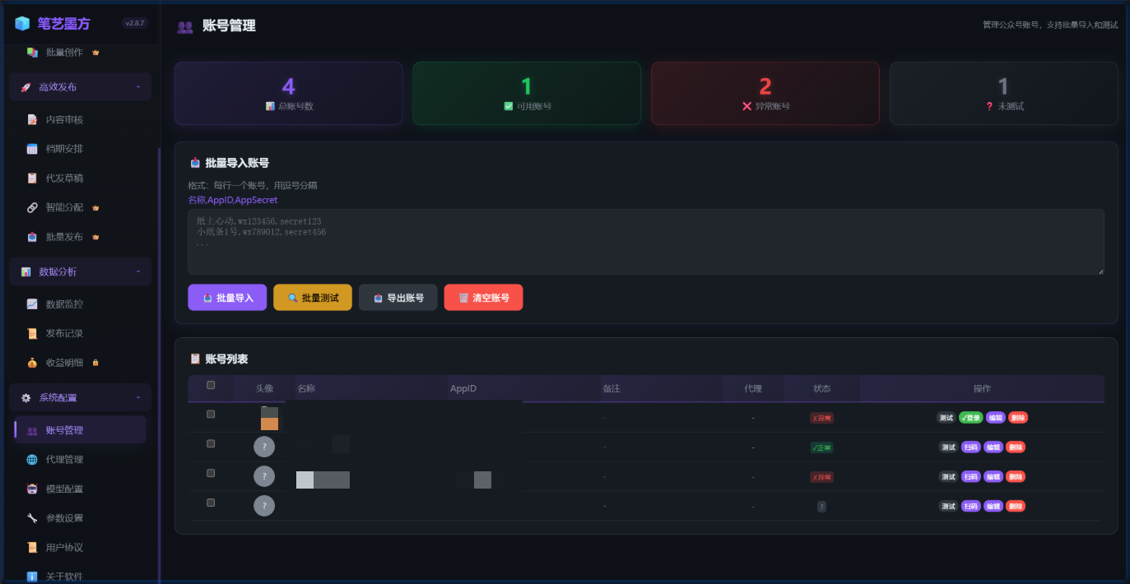Click the 参数设置 wrench icon
The width and height of the screenshot is (1130, 584).
32,518
